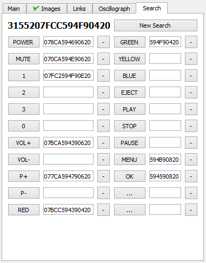Screen dimensions: 206x263
Task: Click inside the VOL- code field
Action: tap(68, 159)
